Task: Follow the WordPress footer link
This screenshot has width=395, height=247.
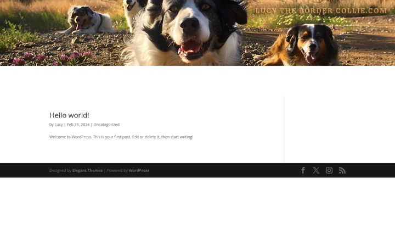Action: pyautogui.click(x=139, y=170)
